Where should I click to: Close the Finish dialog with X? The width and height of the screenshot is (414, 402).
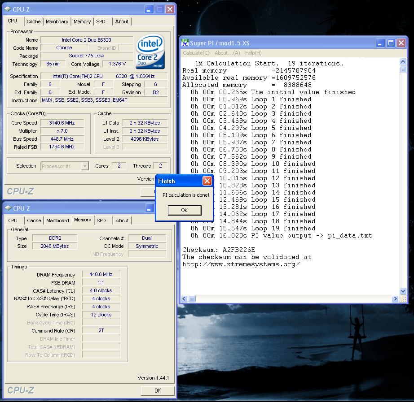[x=207, y=181]
